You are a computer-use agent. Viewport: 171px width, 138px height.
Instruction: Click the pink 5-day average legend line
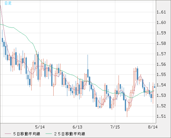[x=8, y=134]
